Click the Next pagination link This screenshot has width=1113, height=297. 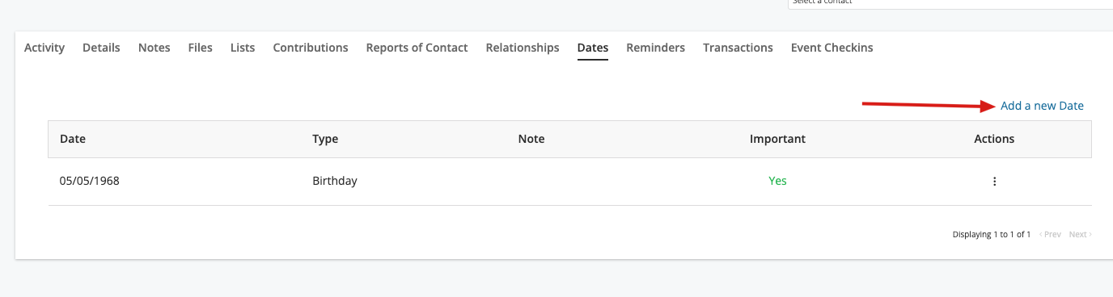point(1080,235)
